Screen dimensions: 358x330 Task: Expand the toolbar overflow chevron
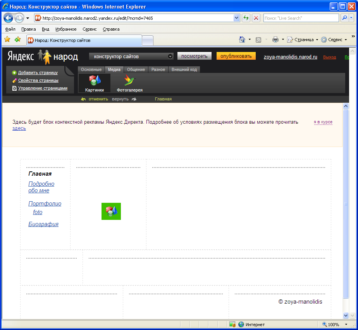click(353, 36)
